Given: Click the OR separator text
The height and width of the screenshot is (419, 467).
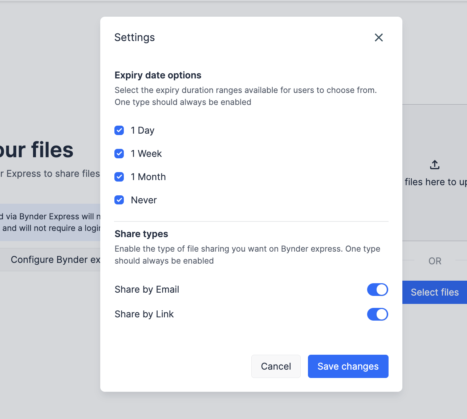Looking at the screenshot, I should [435, 261].
